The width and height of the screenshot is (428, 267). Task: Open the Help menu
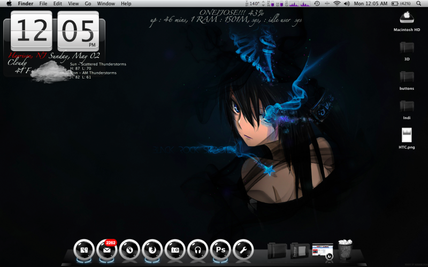point(126,4)
